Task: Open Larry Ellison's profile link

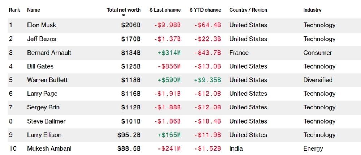Action: [x=44, y=135]
